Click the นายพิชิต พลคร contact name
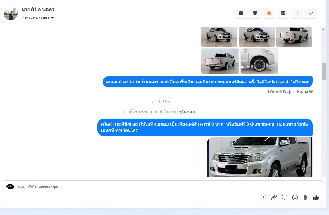Image resolution: width=329 pixels, height=215 pixels. [38, 10]
